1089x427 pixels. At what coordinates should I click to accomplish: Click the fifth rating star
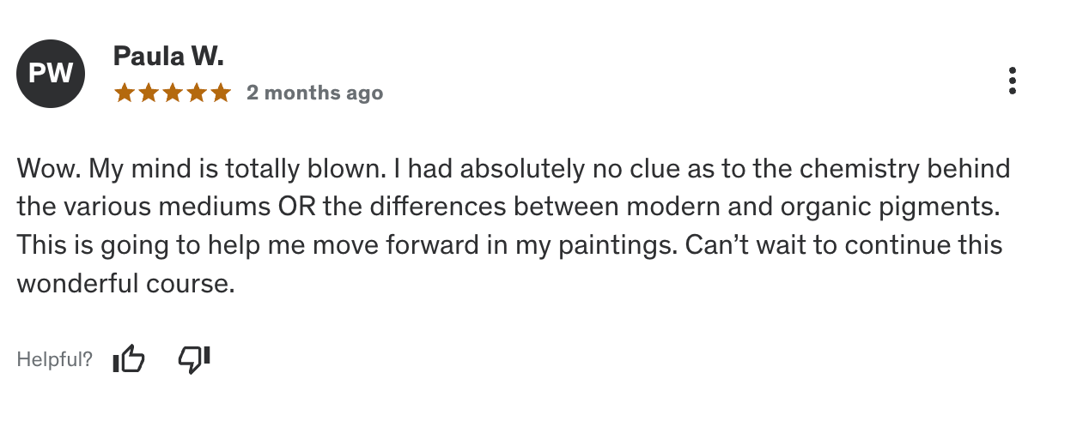click(221, 93)
